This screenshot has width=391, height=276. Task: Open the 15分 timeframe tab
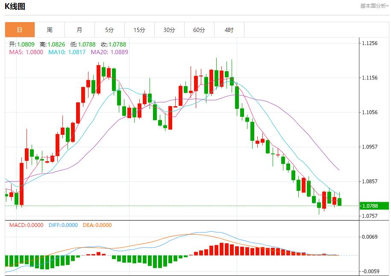[139, 30]
